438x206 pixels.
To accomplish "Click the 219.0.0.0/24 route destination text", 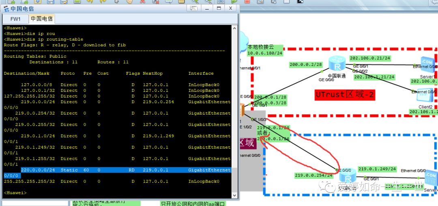I will coord(38,102).
